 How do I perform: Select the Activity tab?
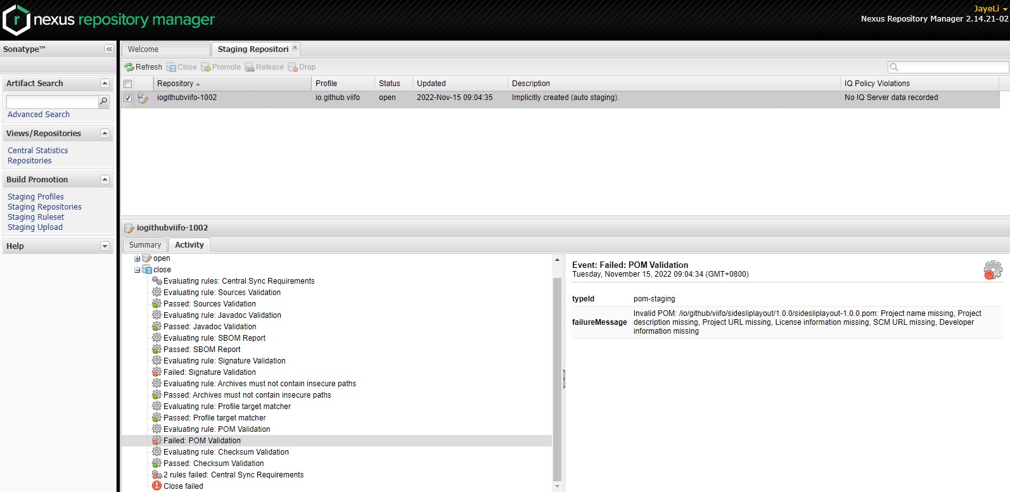(189, 245)
